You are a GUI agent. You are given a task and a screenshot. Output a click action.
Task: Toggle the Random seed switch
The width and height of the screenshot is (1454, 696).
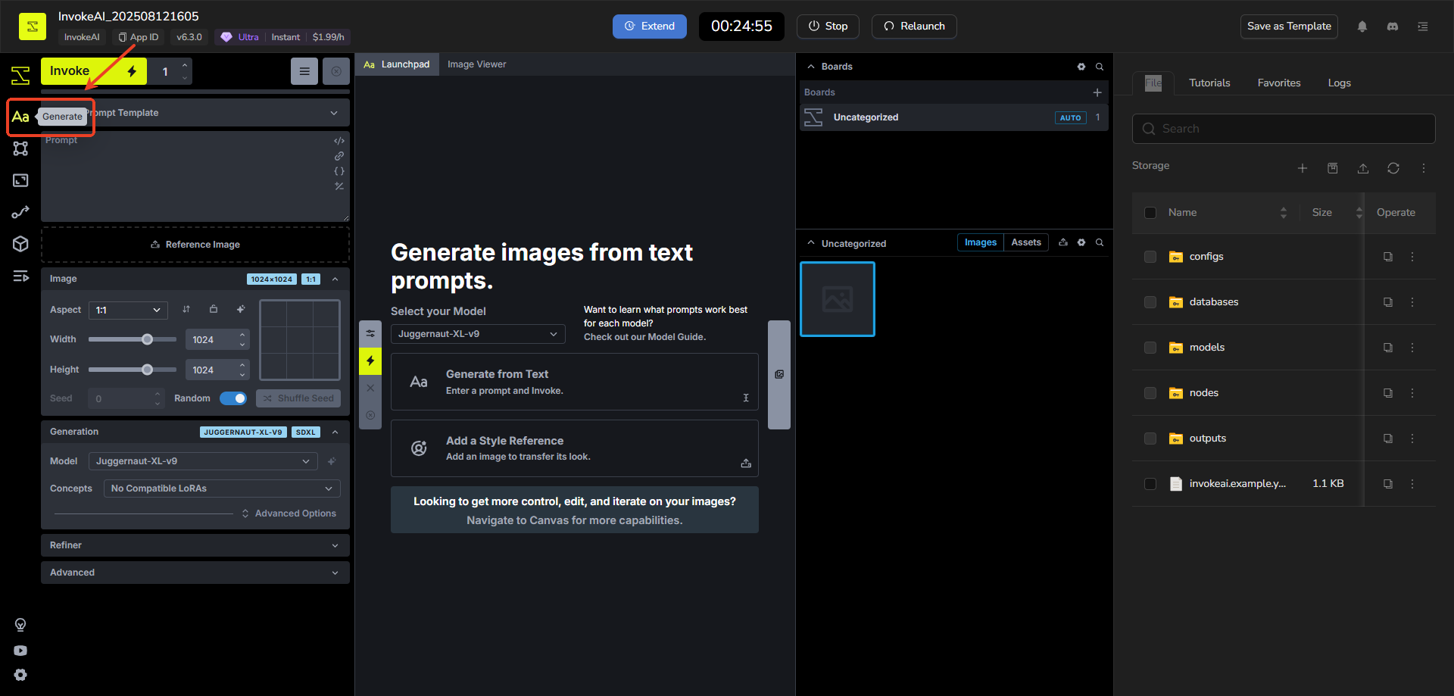[233, 398]
